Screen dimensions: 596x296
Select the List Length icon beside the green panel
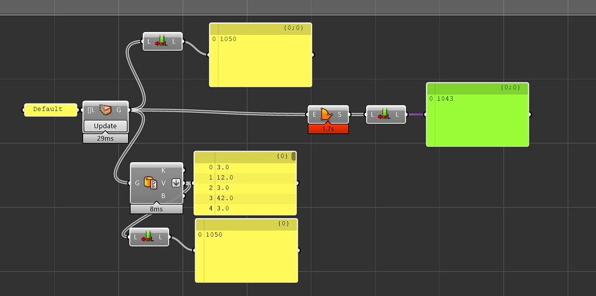pos(385,115)
